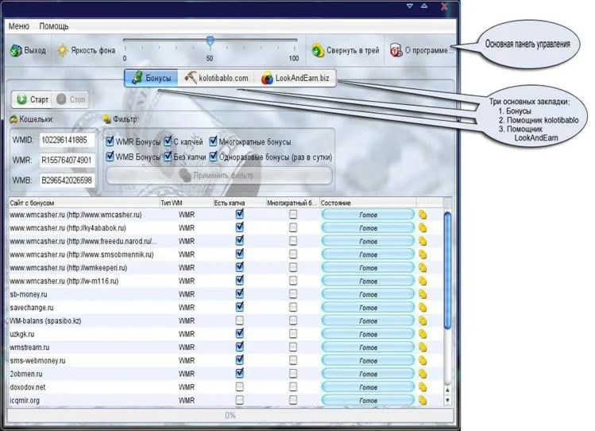Click Свернуть в трей tray icon
The height and width of the screenshot is (431, 595).
(x=318, y=50)
